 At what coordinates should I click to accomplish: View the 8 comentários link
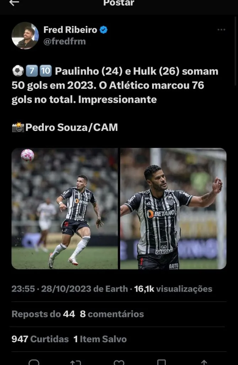(x=112, y=314)
